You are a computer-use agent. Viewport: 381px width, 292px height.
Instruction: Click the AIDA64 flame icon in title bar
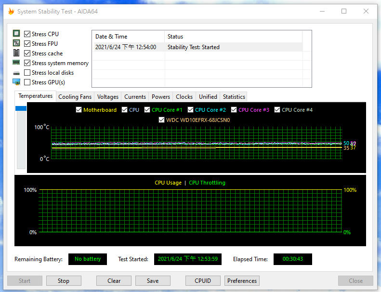(x=11, y=11)
